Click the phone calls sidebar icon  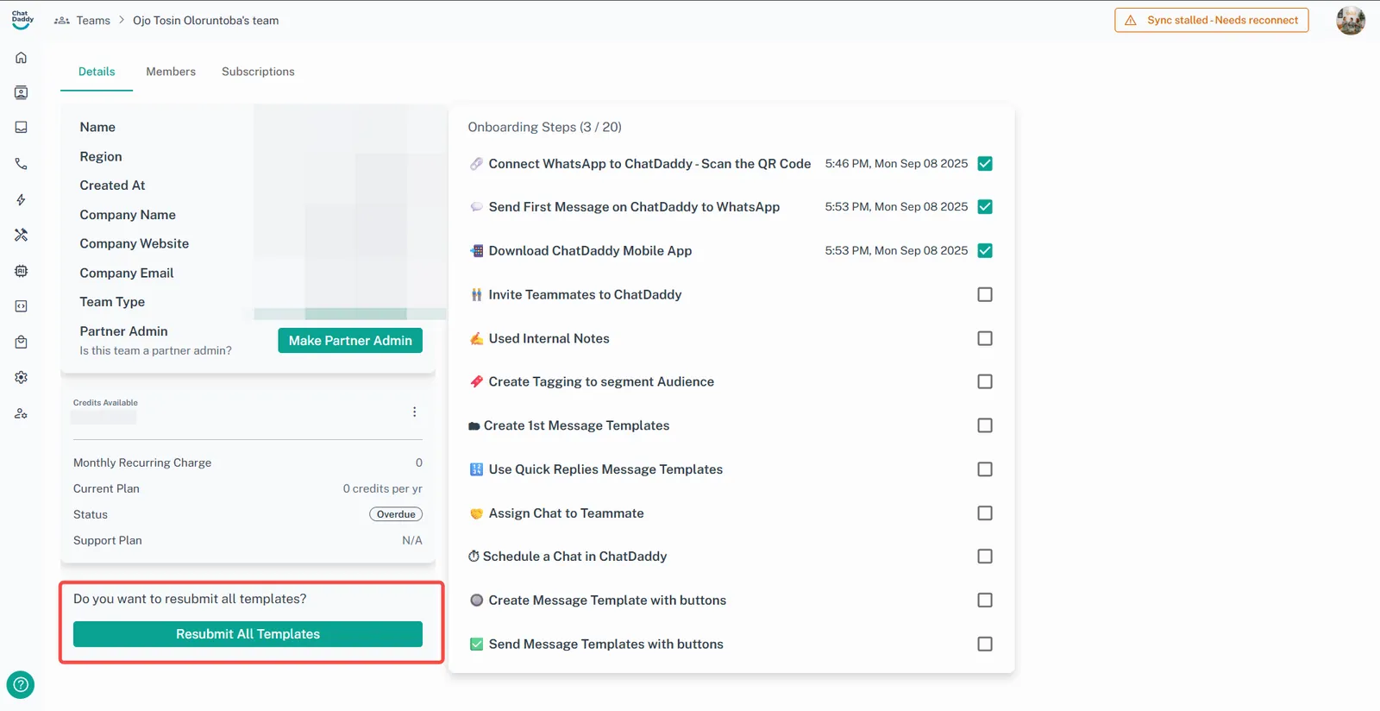pos(22,164)
